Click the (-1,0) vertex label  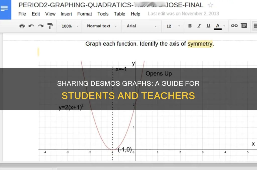coord(125,149)
